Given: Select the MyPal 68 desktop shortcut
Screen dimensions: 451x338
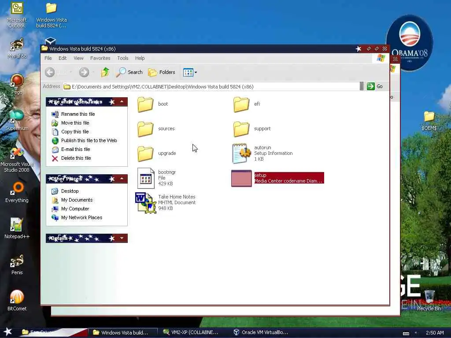Looking at the screenshot, I should 17,49.
